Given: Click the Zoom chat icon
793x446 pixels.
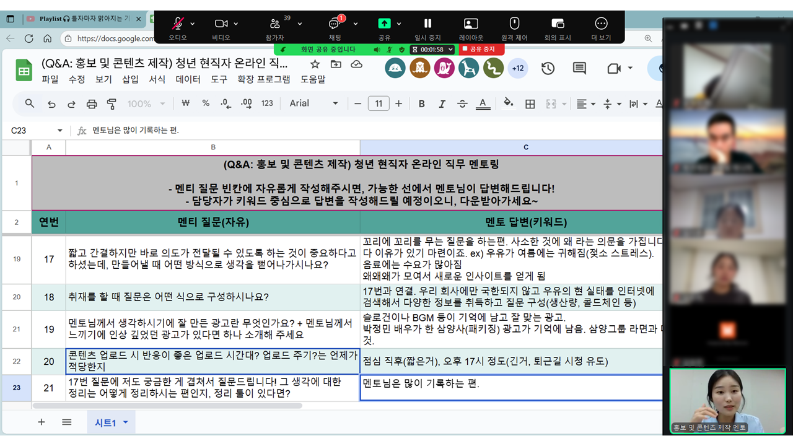Looking at the screenshot, I should (335, 24).
